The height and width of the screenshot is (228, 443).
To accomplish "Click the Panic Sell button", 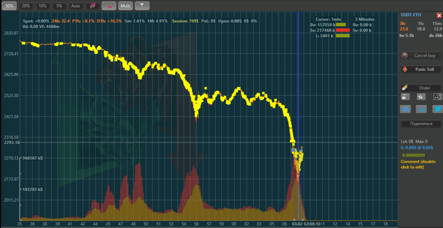I will coord(421,69).
